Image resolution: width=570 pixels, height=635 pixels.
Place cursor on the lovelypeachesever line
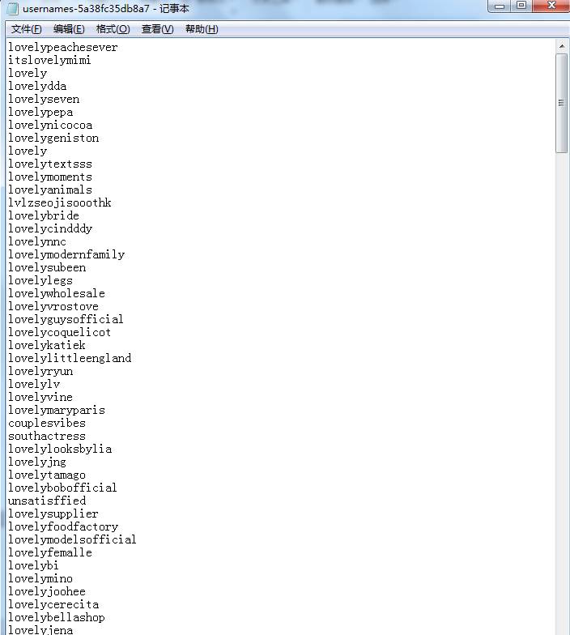coord(62,47)
